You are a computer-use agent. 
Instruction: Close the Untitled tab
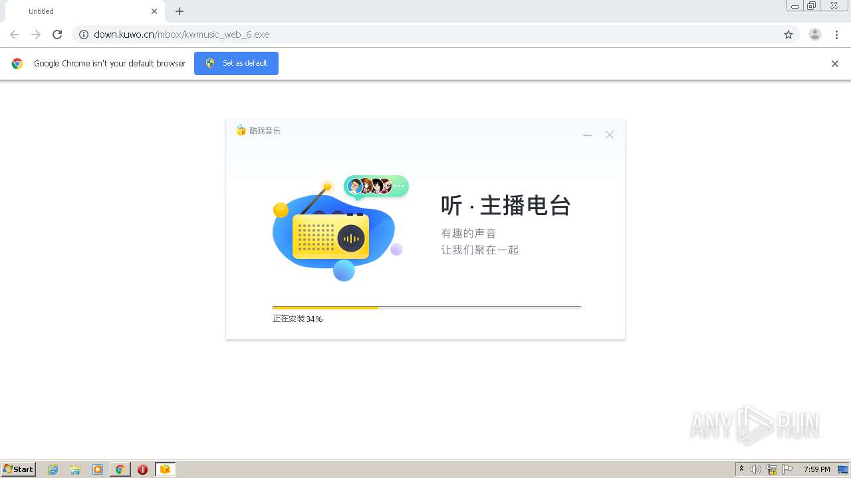click(154, 11)
